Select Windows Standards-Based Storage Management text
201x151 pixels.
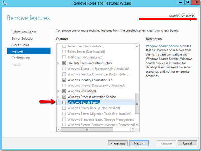click(100, 119)
